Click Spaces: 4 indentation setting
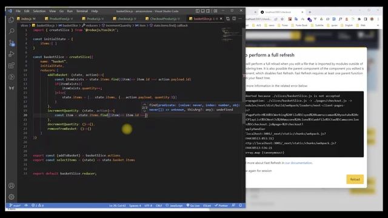The height and width of the screenshot is (218, 388). point(135,205)
